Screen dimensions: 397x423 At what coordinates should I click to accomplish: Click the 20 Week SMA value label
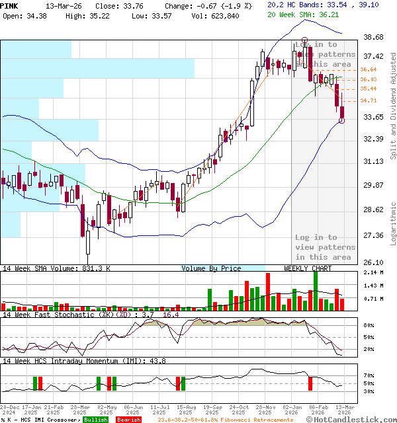pos(313,13)
